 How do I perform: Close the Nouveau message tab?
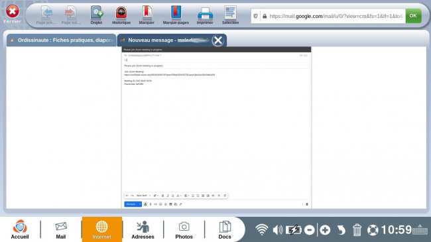(x=218, y=40)
